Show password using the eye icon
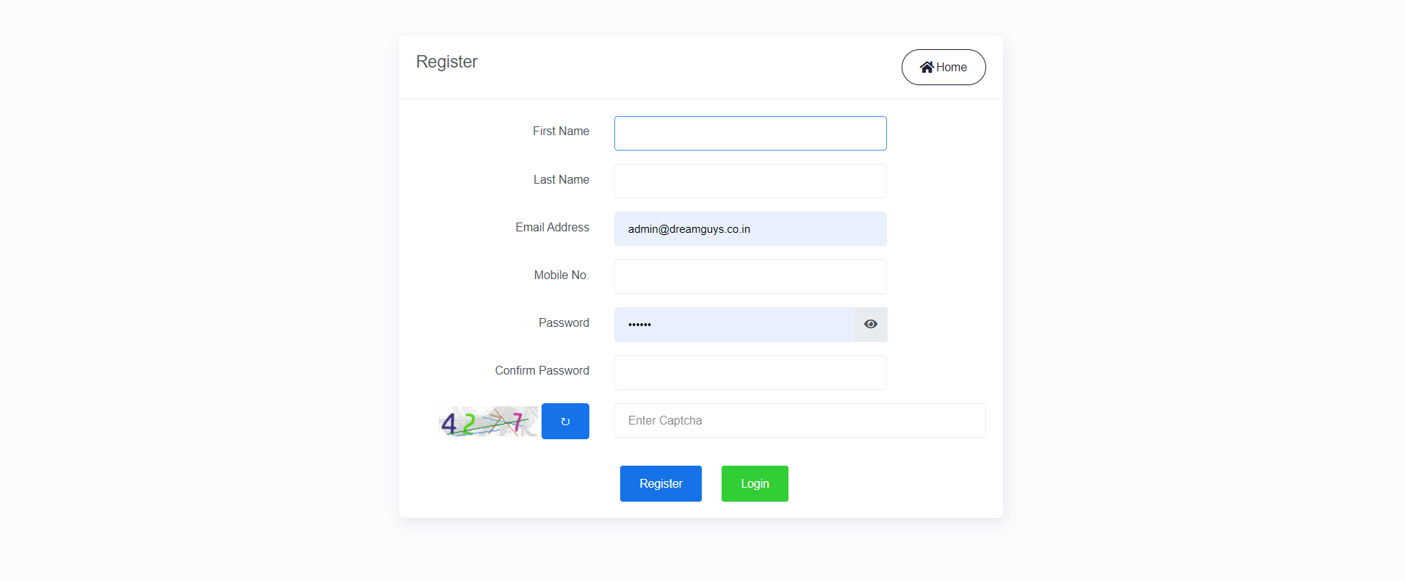 click(x=871, y=324)
